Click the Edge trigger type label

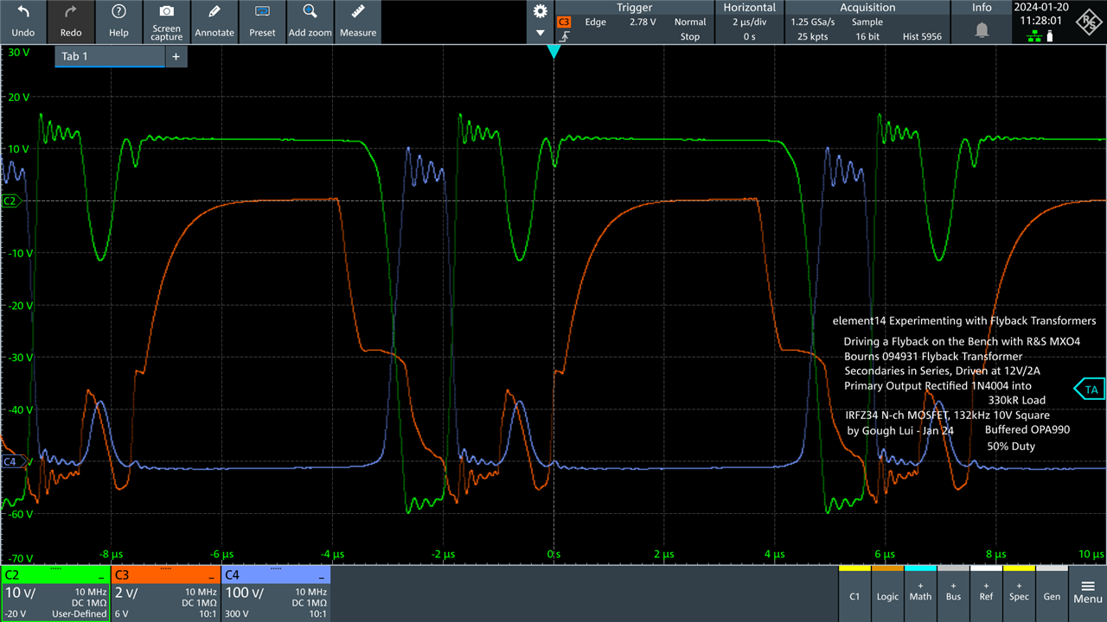[595, 22]
